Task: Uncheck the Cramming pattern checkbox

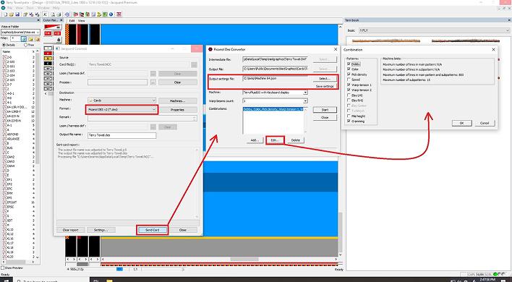Action: coord(349,121)
